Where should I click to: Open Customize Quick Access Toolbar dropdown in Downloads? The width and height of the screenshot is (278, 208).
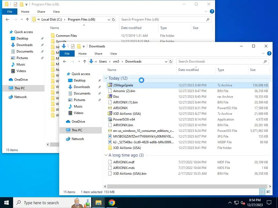pos(84,47)
